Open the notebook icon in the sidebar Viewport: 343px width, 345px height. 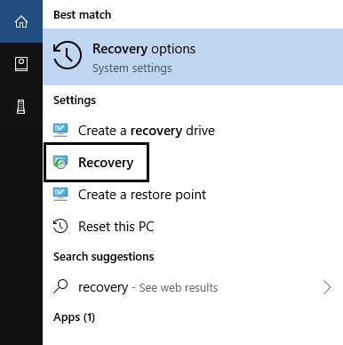[x=21, y=64]
